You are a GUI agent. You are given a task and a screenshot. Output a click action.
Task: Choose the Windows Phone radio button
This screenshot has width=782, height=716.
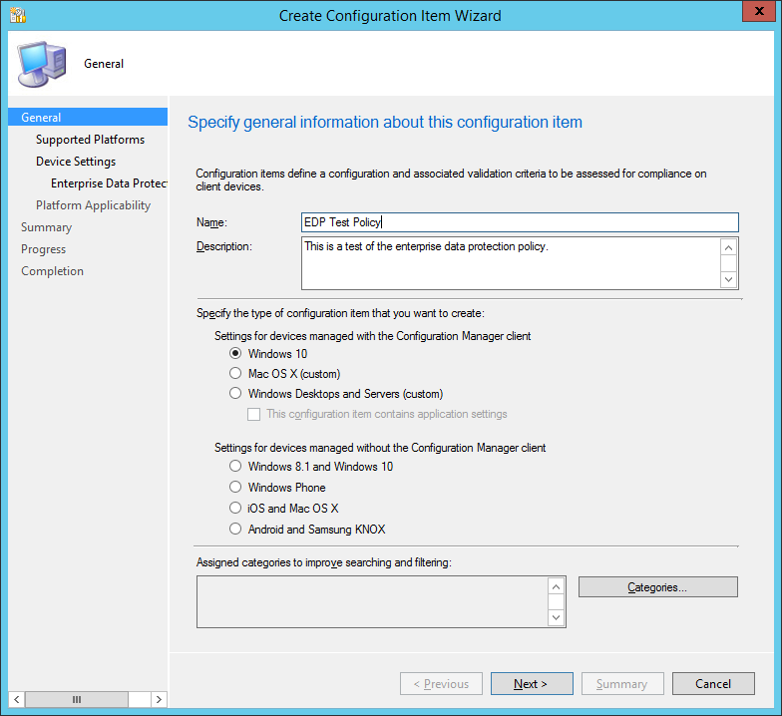235,488
